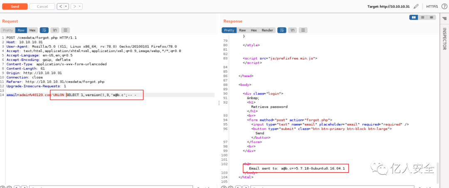Open Request panel hamburger options menu
The width and height of the screenshot is (449, 188).
pos(65,30)
